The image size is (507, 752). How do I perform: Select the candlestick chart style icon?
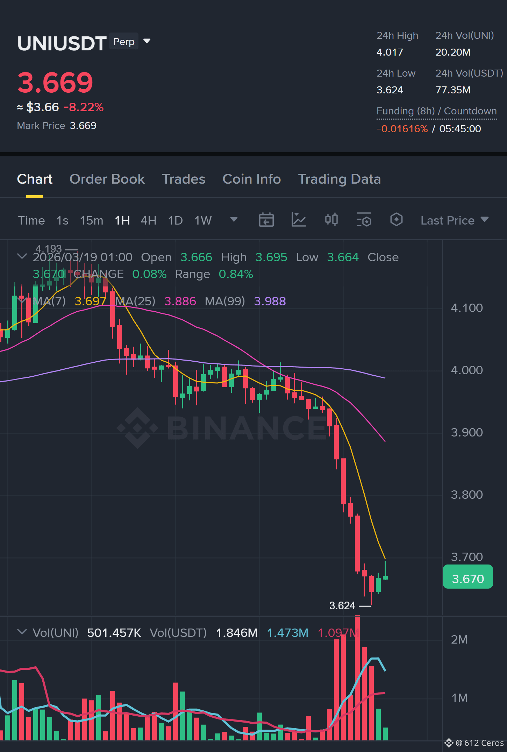click(x=331, y=220)
